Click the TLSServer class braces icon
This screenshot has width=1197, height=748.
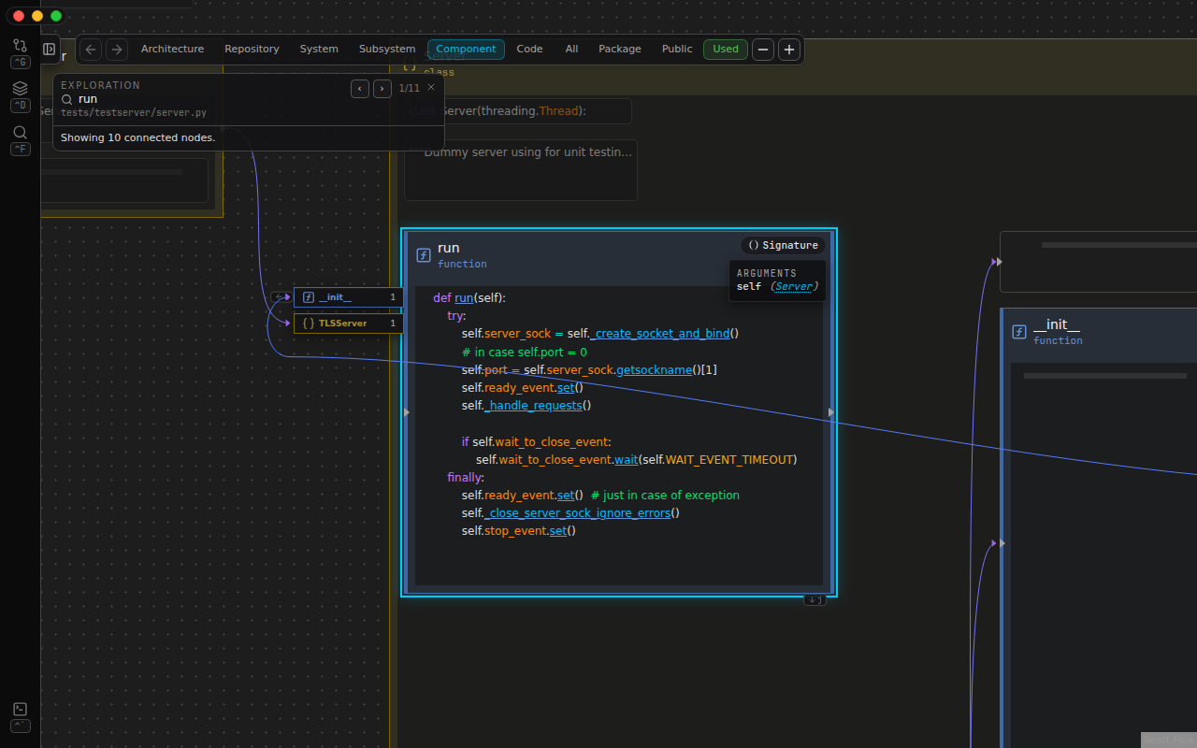pos(309,324)
